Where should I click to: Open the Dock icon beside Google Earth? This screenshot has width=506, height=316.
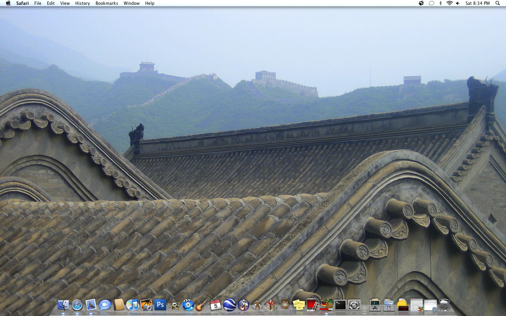(243, 305)
